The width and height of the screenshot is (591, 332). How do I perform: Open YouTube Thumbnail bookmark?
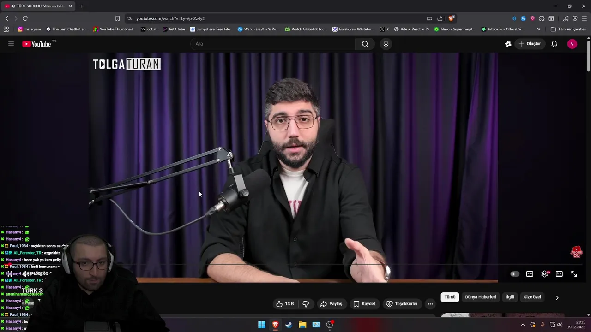(114, 29)
